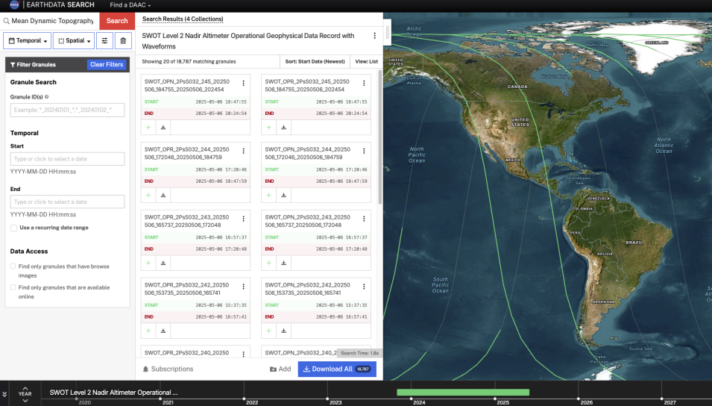
Task: Open more actions for SWOT_OPN_2PsS032_243 granule
Action: [x=364, y=219]
